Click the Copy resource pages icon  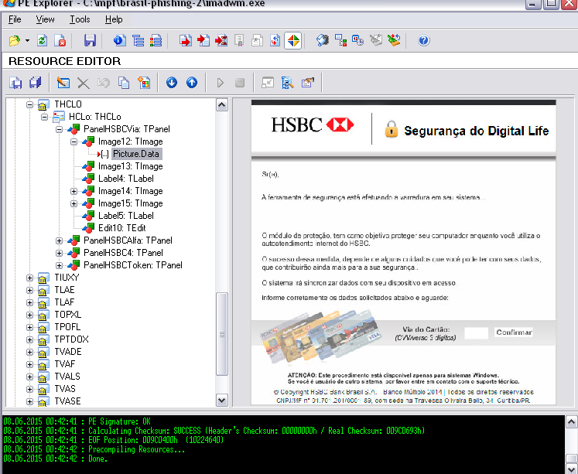[x=124, y=83]
